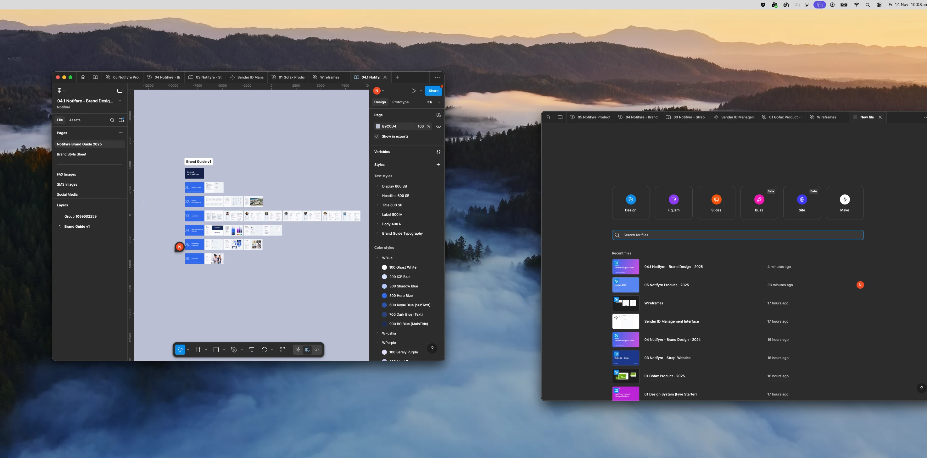Select the Comment tool
The height and width of the screenshot is (458, 927).
[x=264, y=349]
